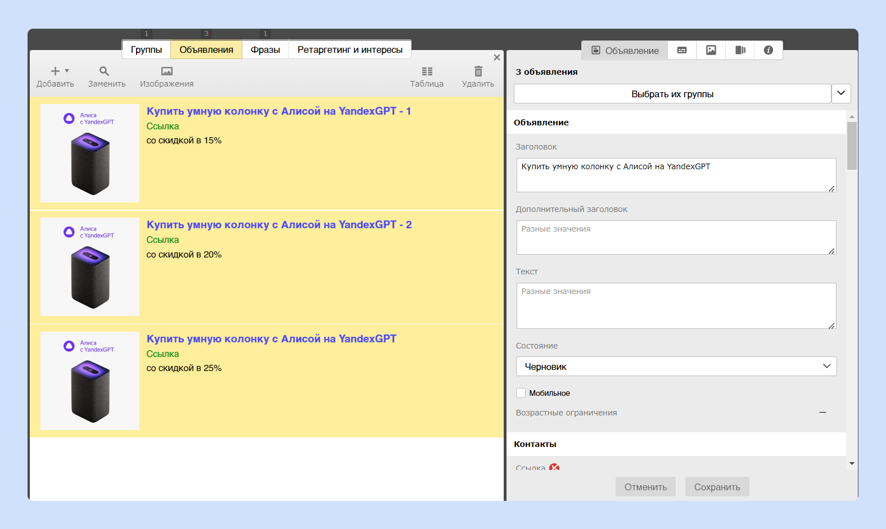Click the Отменить button
The width and height of the screenshot is (886, 529).
point(645,487)
